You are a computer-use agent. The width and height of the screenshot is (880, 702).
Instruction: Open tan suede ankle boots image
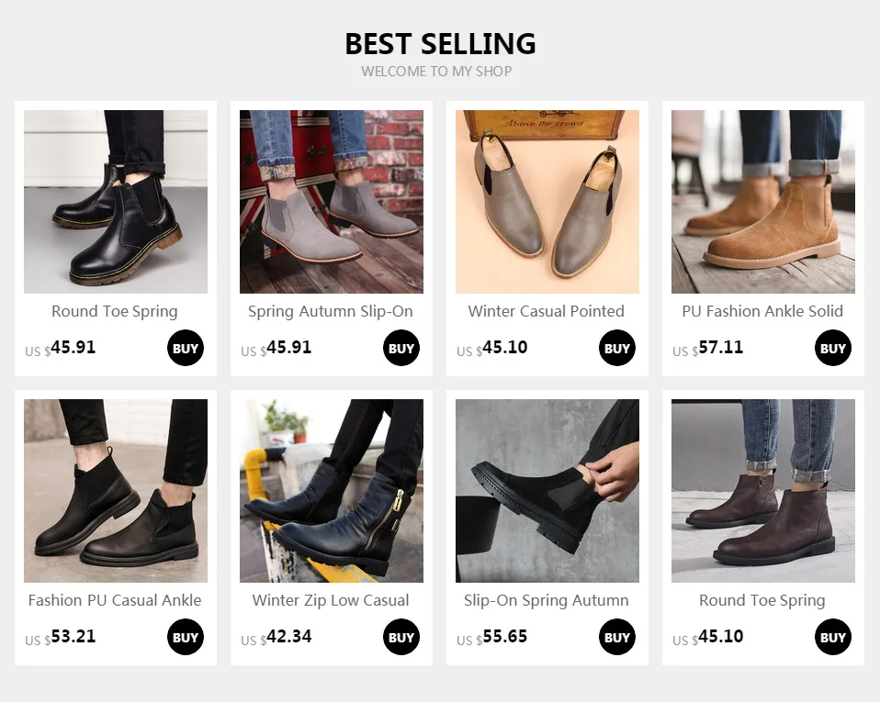(763, 202)
